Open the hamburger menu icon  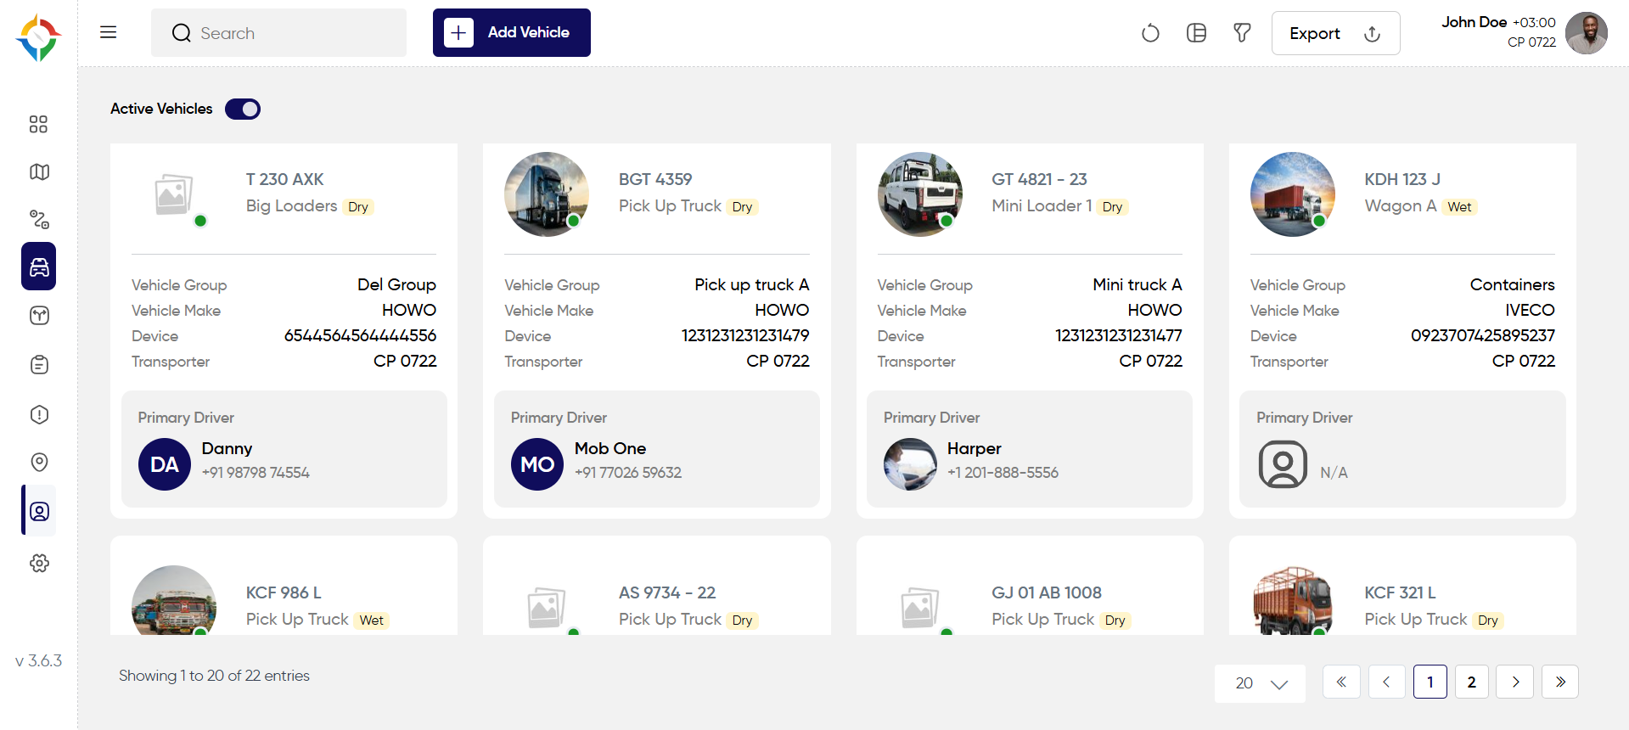pyautogui.click(x=108, y=32)
